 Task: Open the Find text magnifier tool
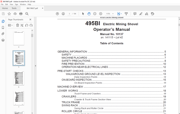(x=27, y=14)
